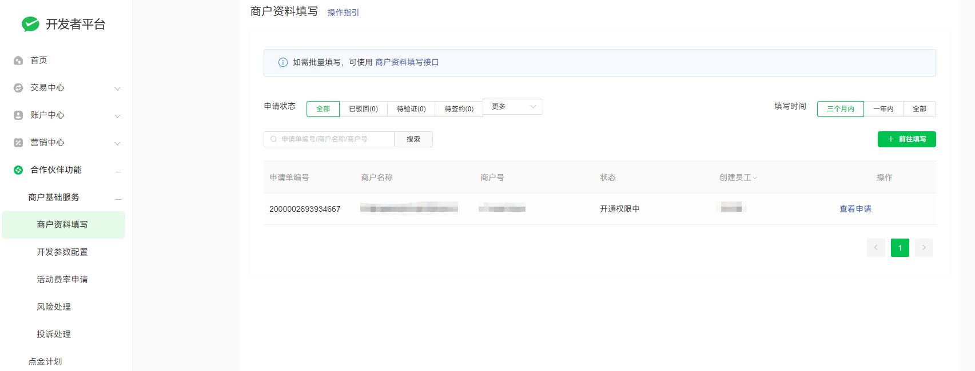Click the green 前往填写 button
This screenshot has height=371, width=975.
906,139
